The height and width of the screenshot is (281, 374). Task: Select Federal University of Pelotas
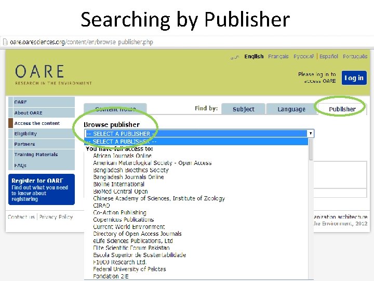tap(129, 269)
